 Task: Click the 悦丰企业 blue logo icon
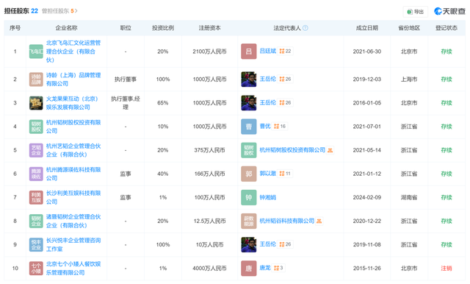(36, 245)
